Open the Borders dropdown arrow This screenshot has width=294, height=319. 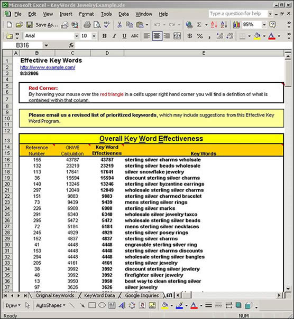tap(249, 36)
